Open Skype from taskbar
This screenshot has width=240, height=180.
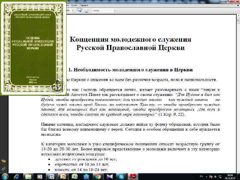[121, 177]
